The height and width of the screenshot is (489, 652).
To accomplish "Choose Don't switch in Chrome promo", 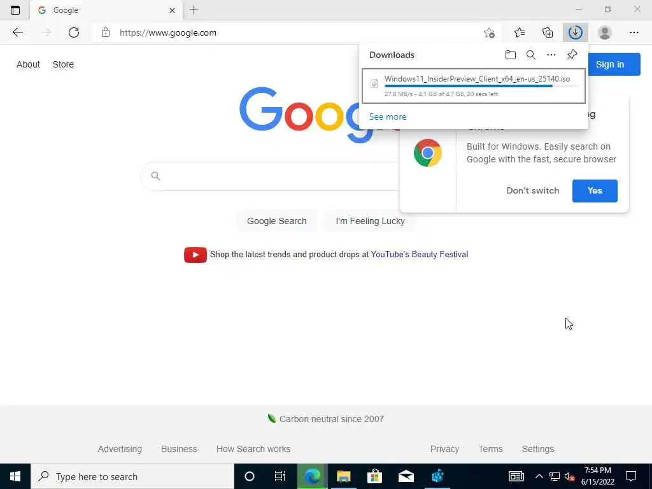I will (x=533, y=190).
